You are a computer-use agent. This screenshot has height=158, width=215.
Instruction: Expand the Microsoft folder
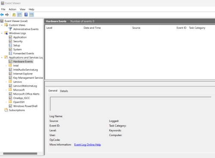coord(6,90)
